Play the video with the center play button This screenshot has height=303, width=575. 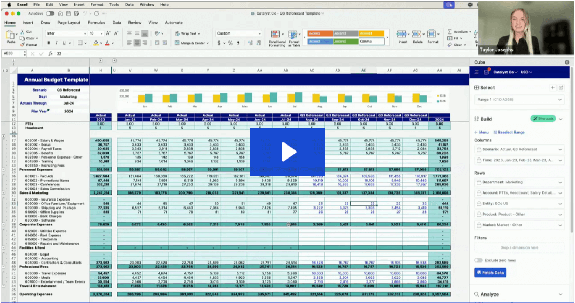[287, 151]
